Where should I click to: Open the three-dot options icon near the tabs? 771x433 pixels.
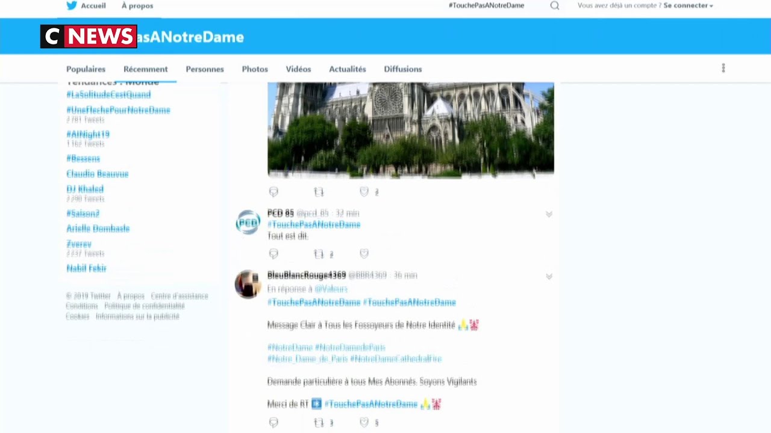point(723,69)
